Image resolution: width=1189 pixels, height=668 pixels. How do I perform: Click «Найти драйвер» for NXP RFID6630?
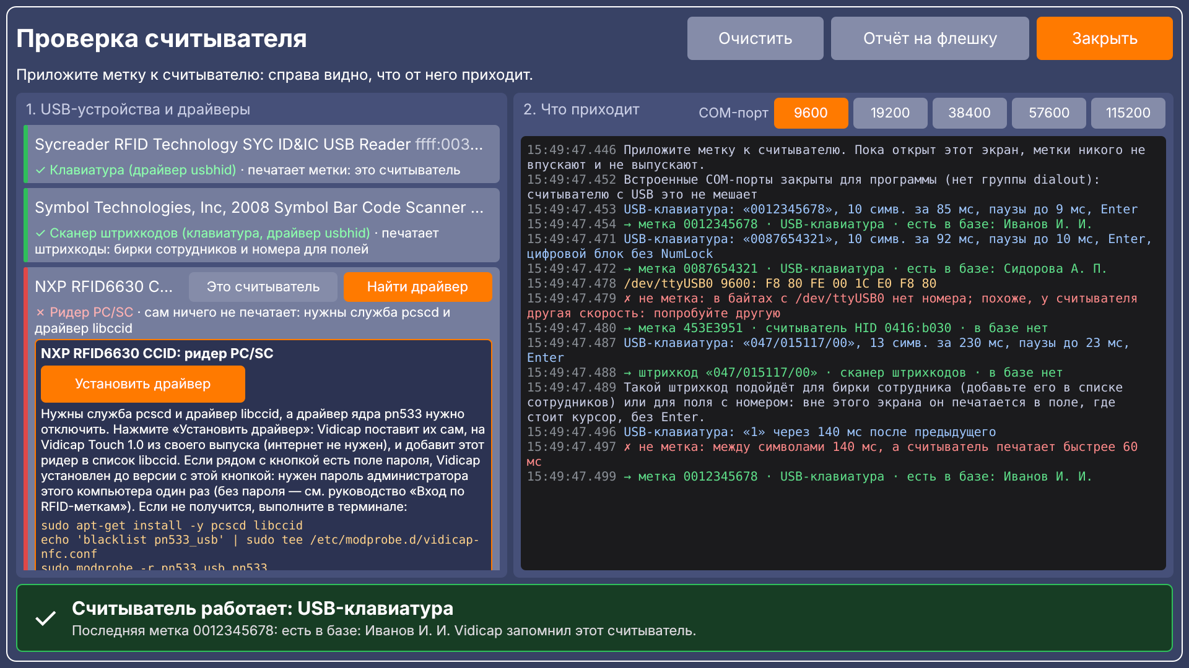(417, 287)
